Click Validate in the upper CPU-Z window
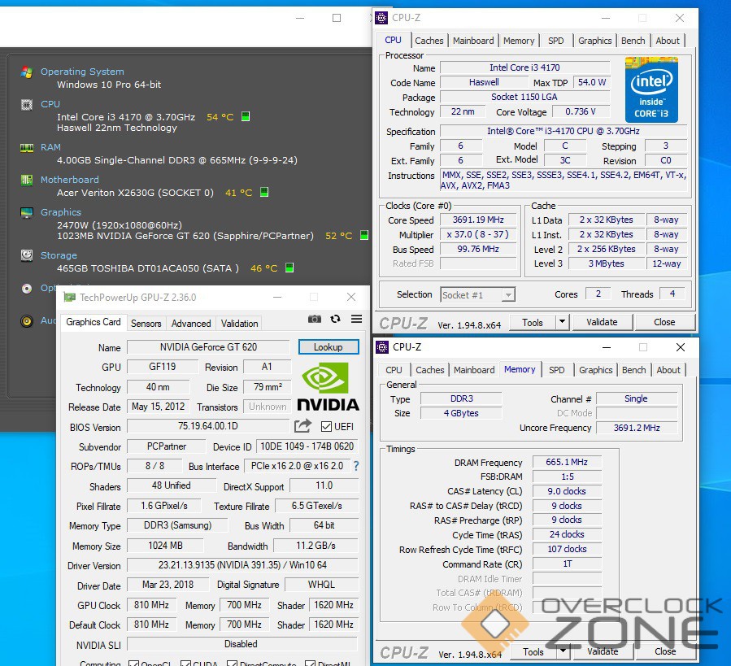This screenshot has height=666, width=731. point(602,322)
